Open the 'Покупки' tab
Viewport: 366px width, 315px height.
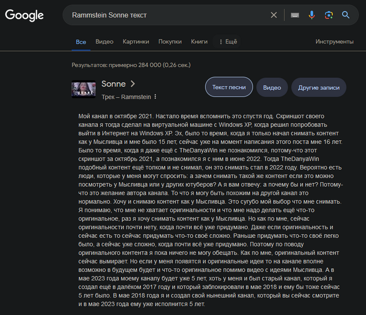[x=170, y=41]
